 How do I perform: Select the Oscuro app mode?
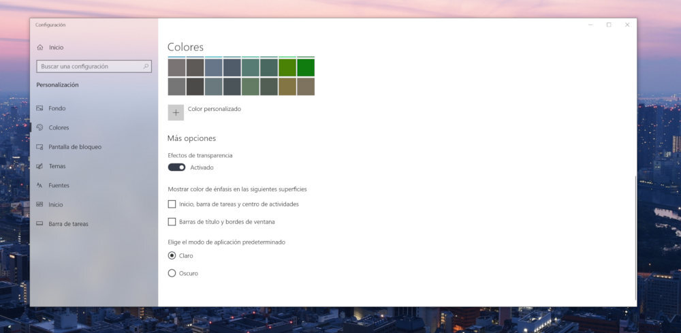(172, 273)
